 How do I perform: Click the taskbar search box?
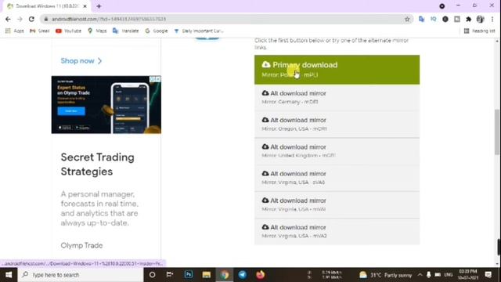(81, 275)
